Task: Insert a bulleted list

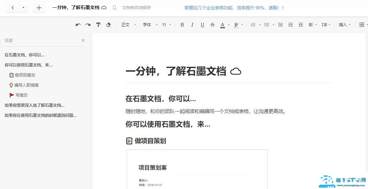Action: pos(267,25)
